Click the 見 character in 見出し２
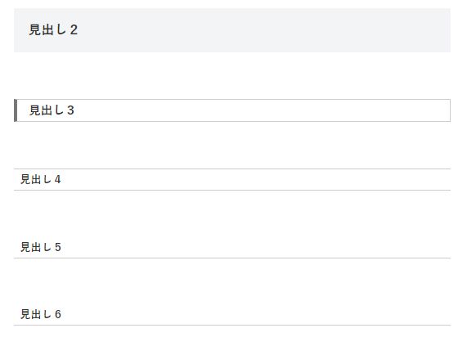Screen dimensions: 467x337 click(35, 29)
